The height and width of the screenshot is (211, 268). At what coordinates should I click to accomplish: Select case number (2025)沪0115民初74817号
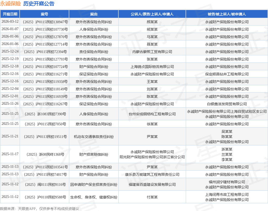pos(45,175)
